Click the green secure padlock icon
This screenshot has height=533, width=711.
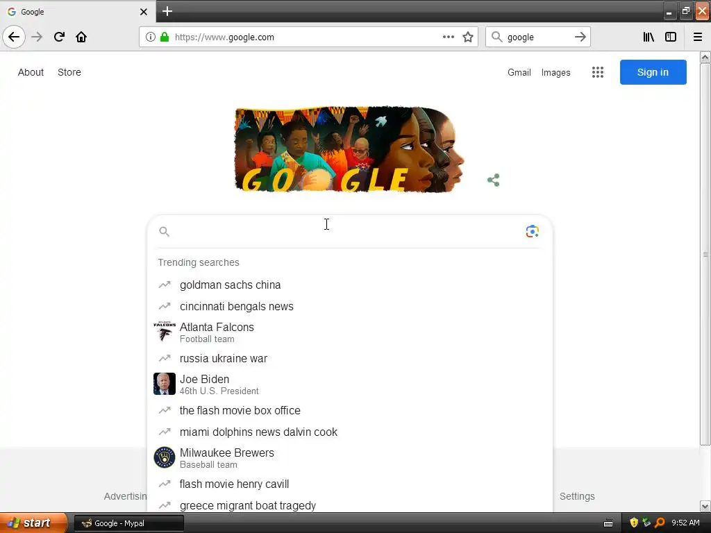pos(164,37)
